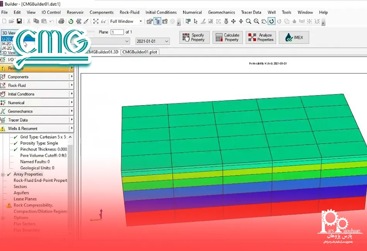
Task: Toggle the highlighted tree view icon
Action: point(157,22)
